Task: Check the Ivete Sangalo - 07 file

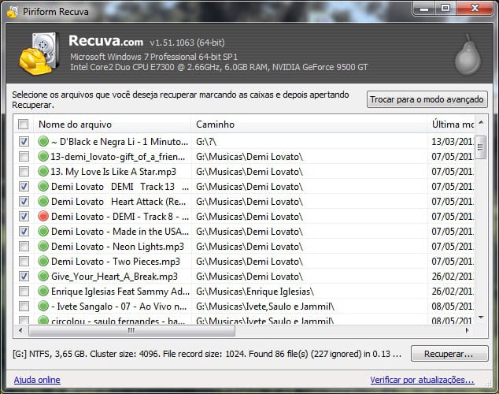Action: pyautogui.click(x=24, y=306)
